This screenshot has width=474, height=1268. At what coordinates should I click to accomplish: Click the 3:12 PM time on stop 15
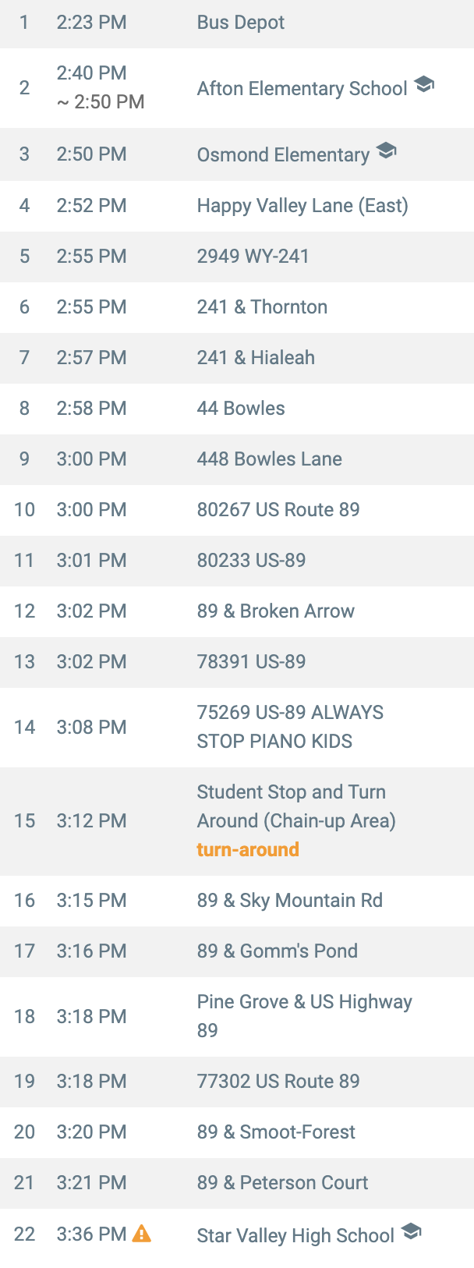coord(91,821)
